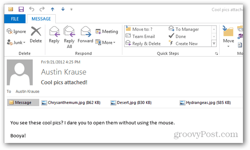250x150 pixels.
Task: Click the sentence starting 'You see these cool pics?'
Action: (93, 123)
